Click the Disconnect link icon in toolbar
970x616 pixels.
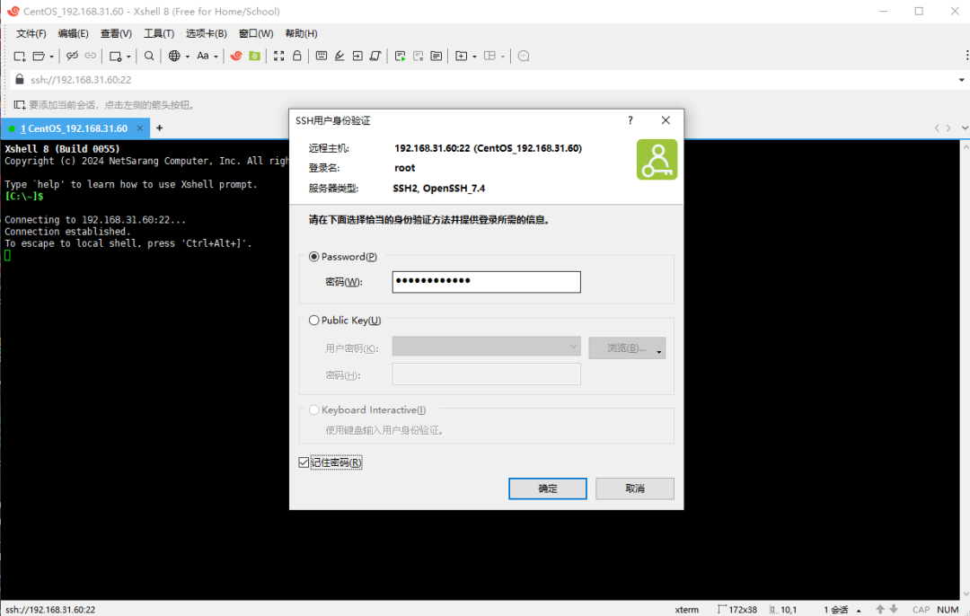click(x=73, y=56)
